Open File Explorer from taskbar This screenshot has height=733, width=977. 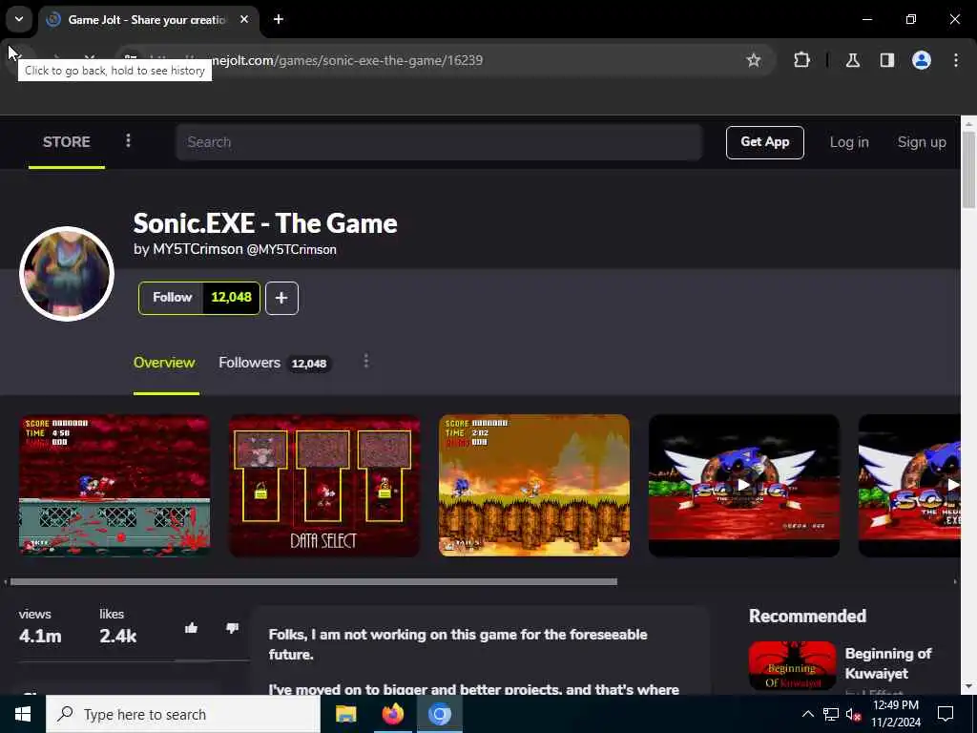345,714
